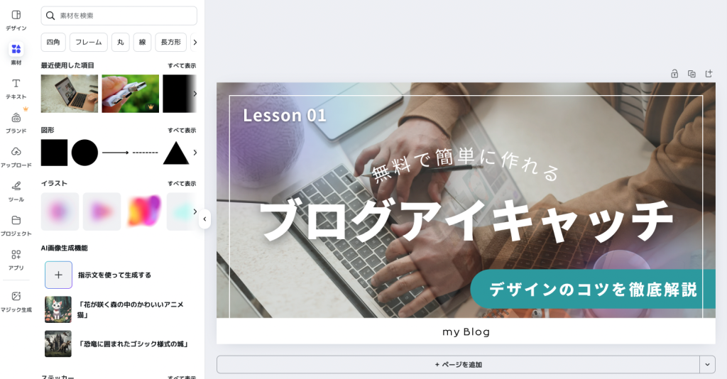Add a new page using the top-right icon

(x=709, y=74)
